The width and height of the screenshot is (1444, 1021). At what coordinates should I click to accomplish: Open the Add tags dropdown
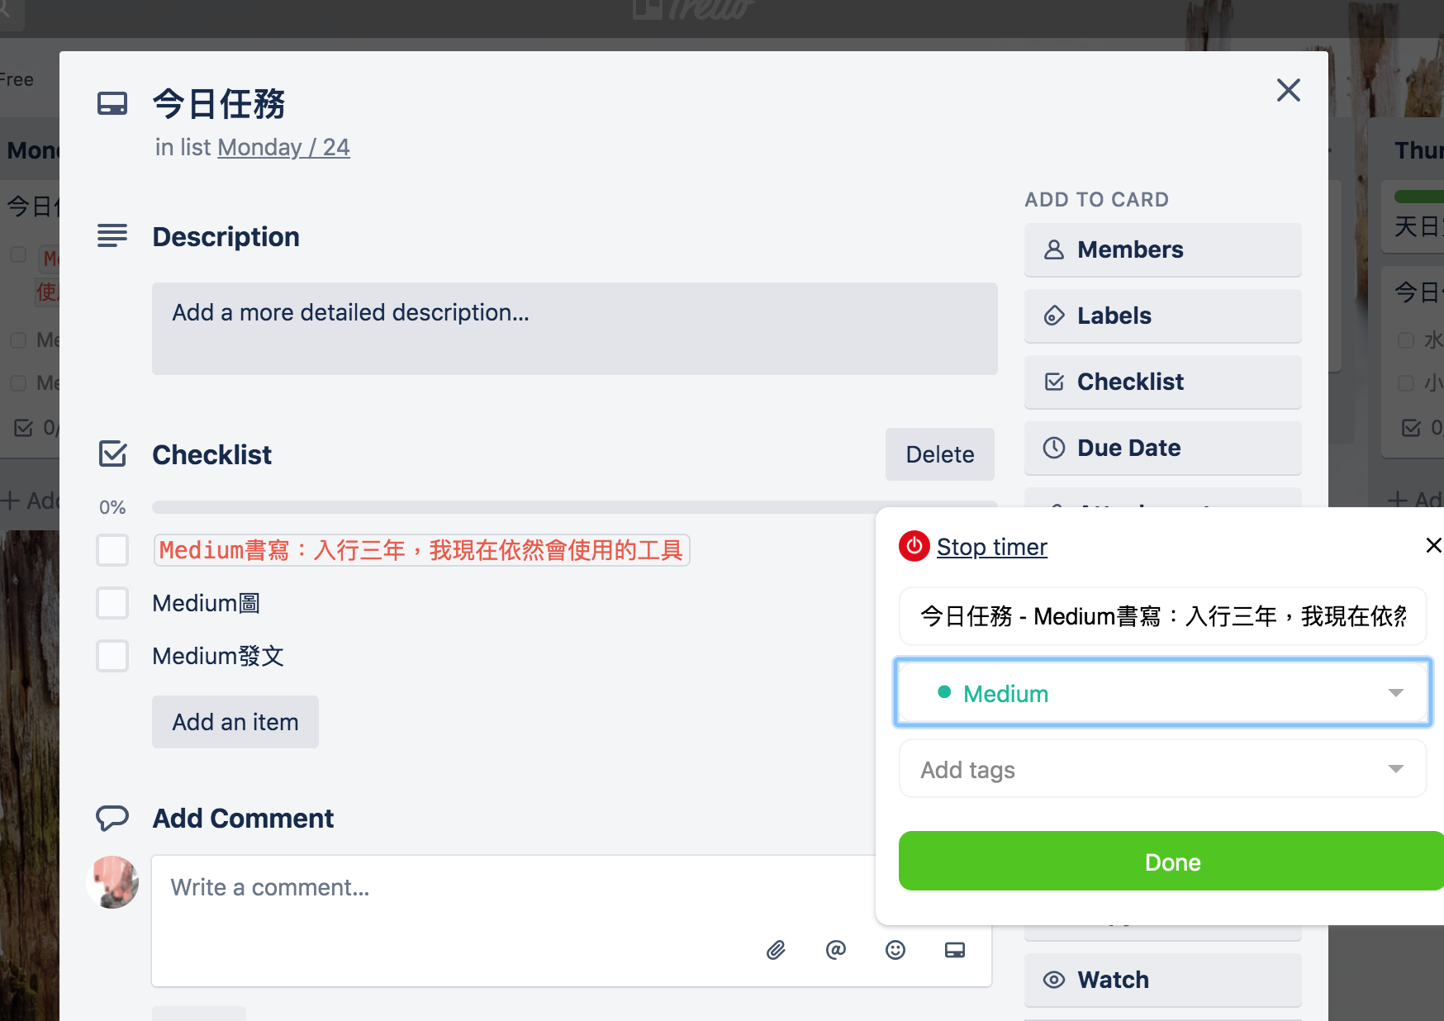click(x=1163, y=769)
